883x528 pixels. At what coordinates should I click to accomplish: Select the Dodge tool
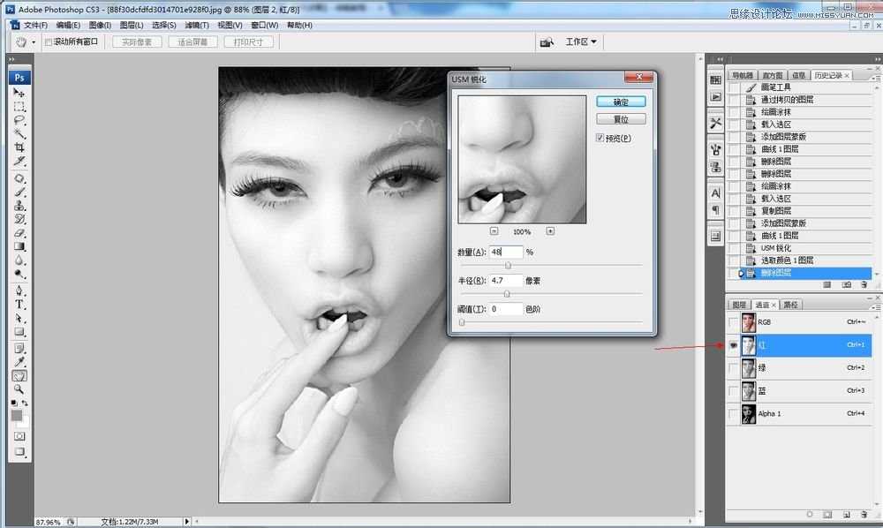pos(19,274)
